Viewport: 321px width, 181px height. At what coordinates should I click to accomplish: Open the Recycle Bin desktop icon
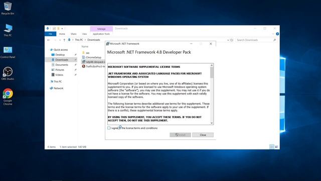(8, 8)
